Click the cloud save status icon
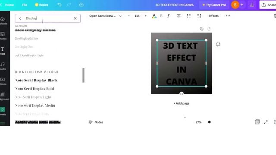 click(81, 5)
